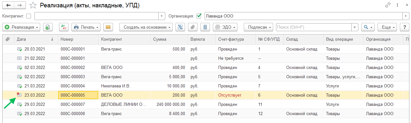Select ДЕЛОВЫЕ ЛИНИИ contractor cell
The height and width of the screenshot is (123, 411).
[x=124, y=104]
